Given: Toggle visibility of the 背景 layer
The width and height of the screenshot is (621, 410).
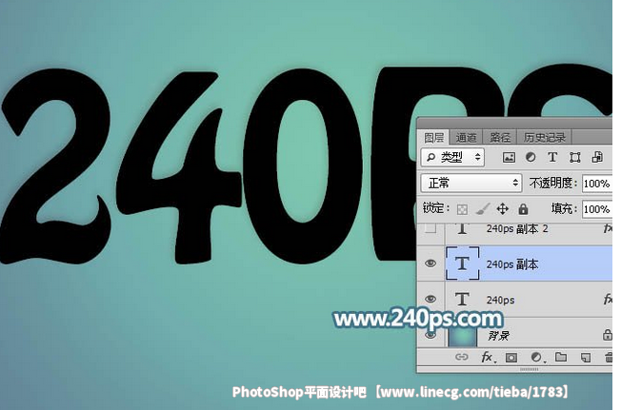Looking at the screenshot, I should [x=431, y=335].
